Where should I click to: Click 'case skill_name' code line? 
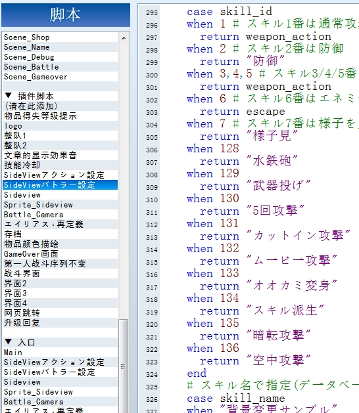click(x=235, y=399)
